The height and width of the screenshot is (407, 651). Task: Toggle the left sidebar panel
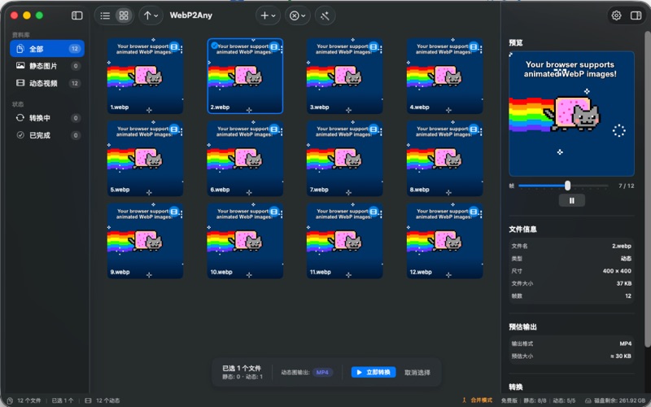click(x=76, y=15)
